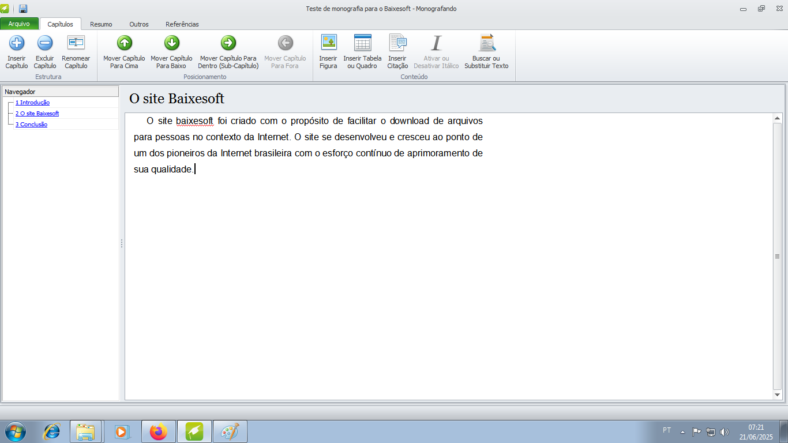The image size is (788, 443).
Task: Open the Arquivo menu tab
Action: pyautogui.click(x=19, y=24)
